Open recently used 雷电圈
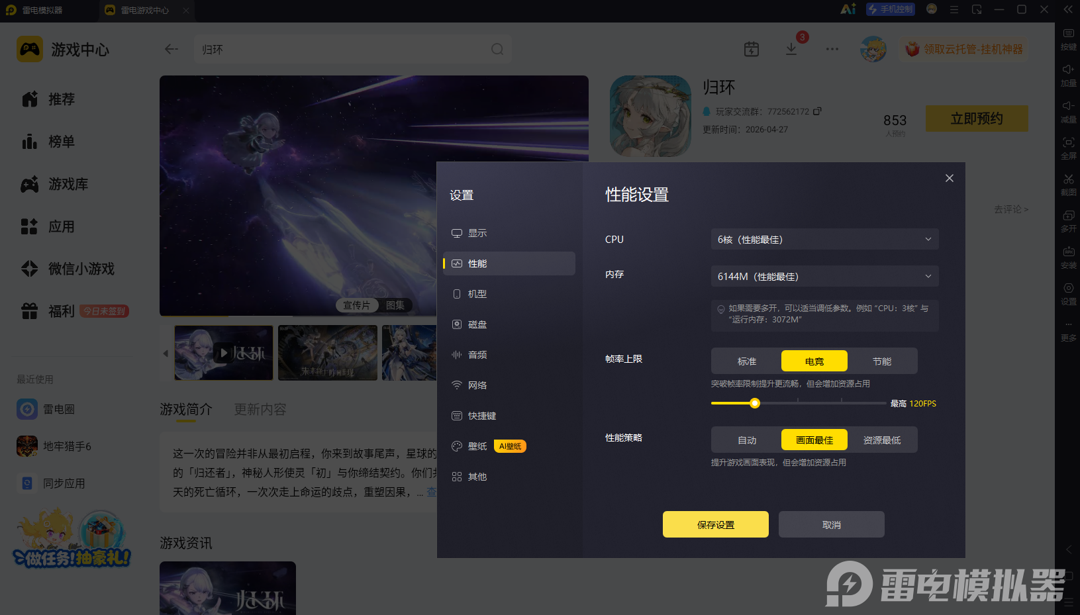The height and width of the screenshot is (615, 1080). tap(46, 409)
